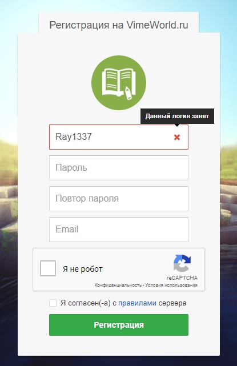The image size is (237, 366).
Task: Click the green book registration icon
Action: [x=119, y=83]
